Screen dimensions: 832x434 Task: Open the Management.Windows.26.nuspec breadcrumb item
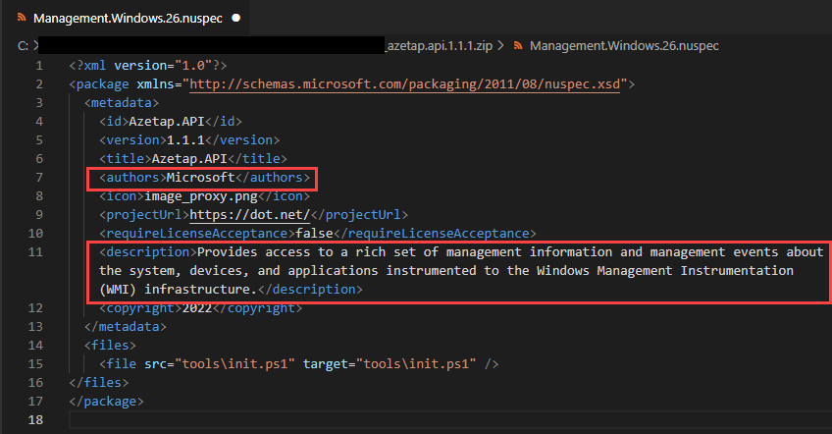pyautogui.click(x=624, y=46)
